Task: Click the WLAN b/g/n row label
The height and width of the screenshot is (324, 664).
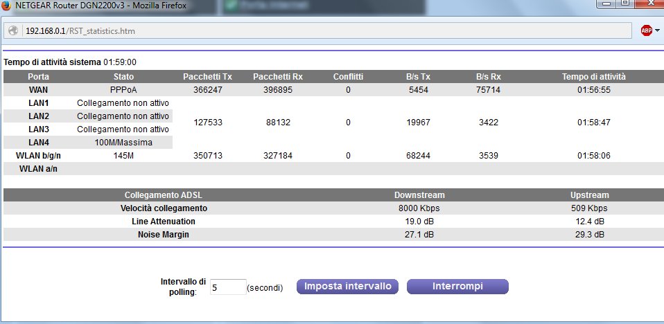Action: coord(39,156)
